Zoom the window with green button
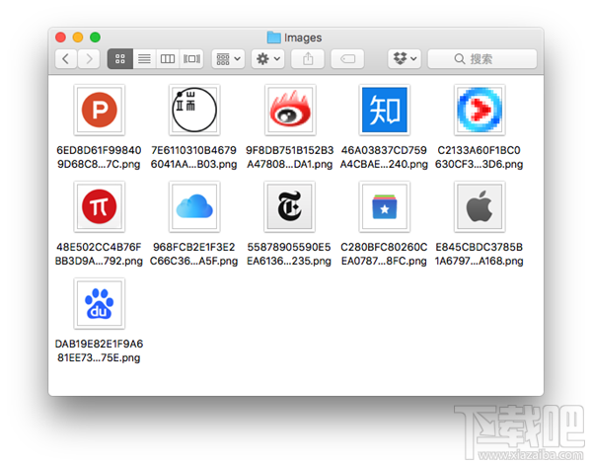The width and height of the screenshot is (592, 465). 95,37
